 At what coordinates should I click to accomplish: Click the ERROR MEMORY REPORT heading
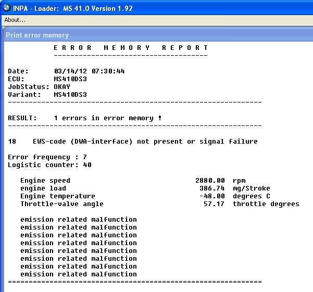(131, 48)
